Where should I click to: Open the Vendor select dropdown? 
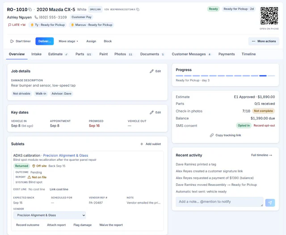(x=50, y=215)
